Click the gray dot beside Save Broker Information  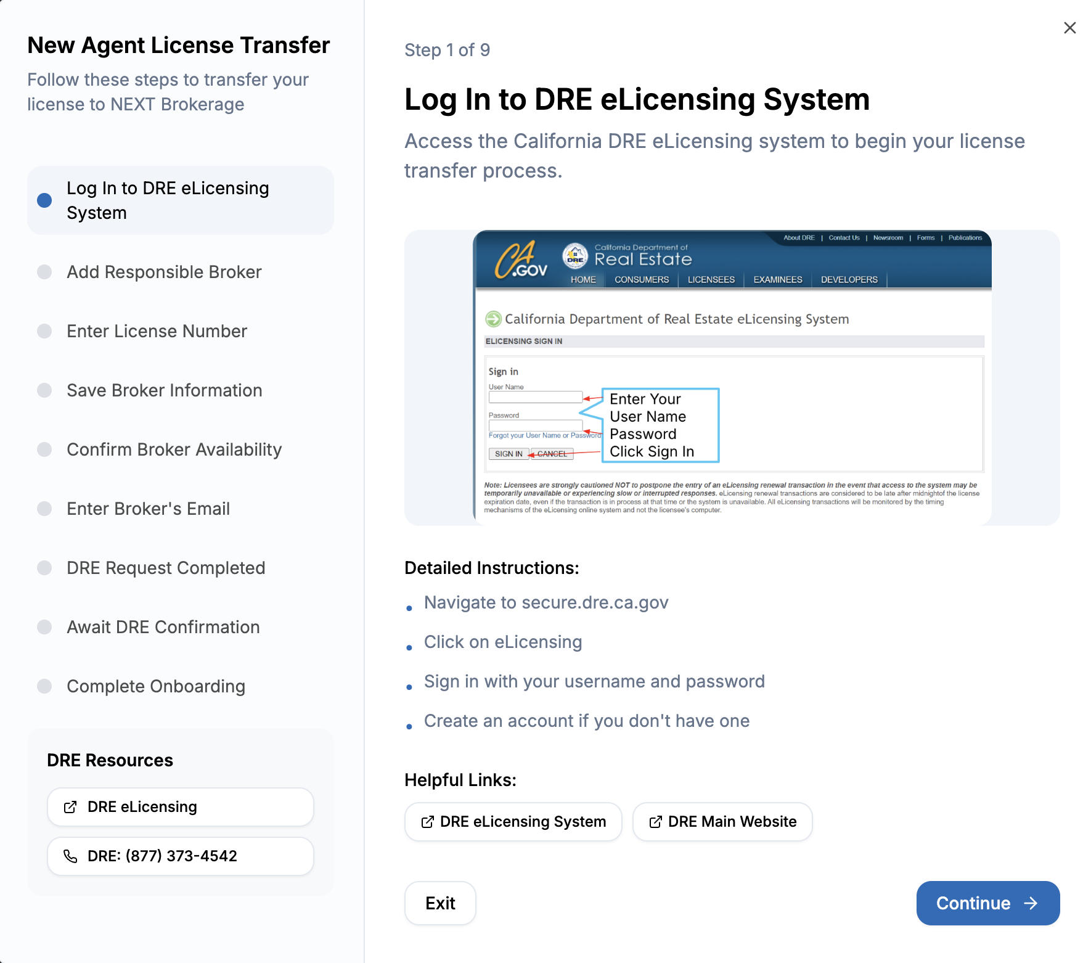click(x=44, y=390)
